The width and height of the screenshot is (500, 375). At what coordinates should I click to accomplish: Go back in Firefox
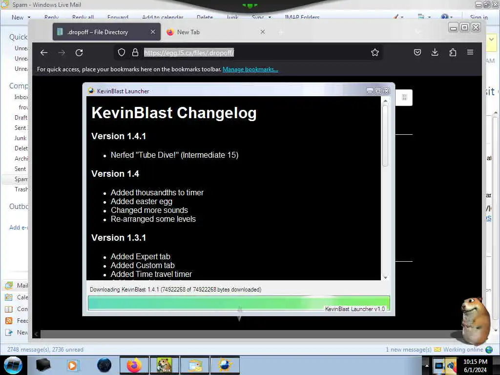pos(44,53)
